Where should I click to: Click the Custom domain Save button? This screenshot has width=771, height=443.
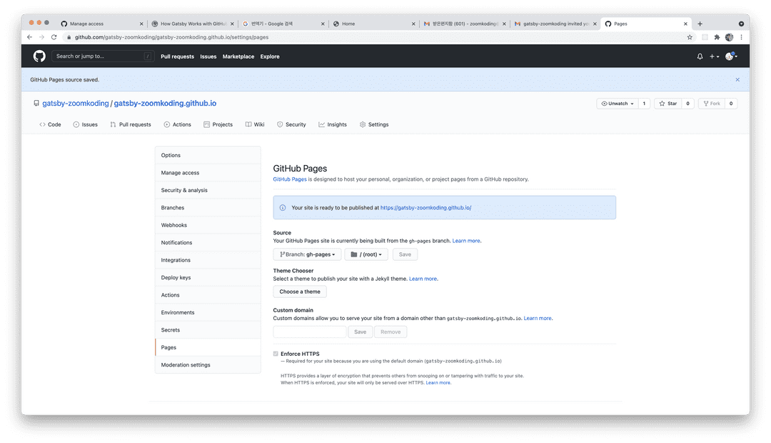(361, 332)
